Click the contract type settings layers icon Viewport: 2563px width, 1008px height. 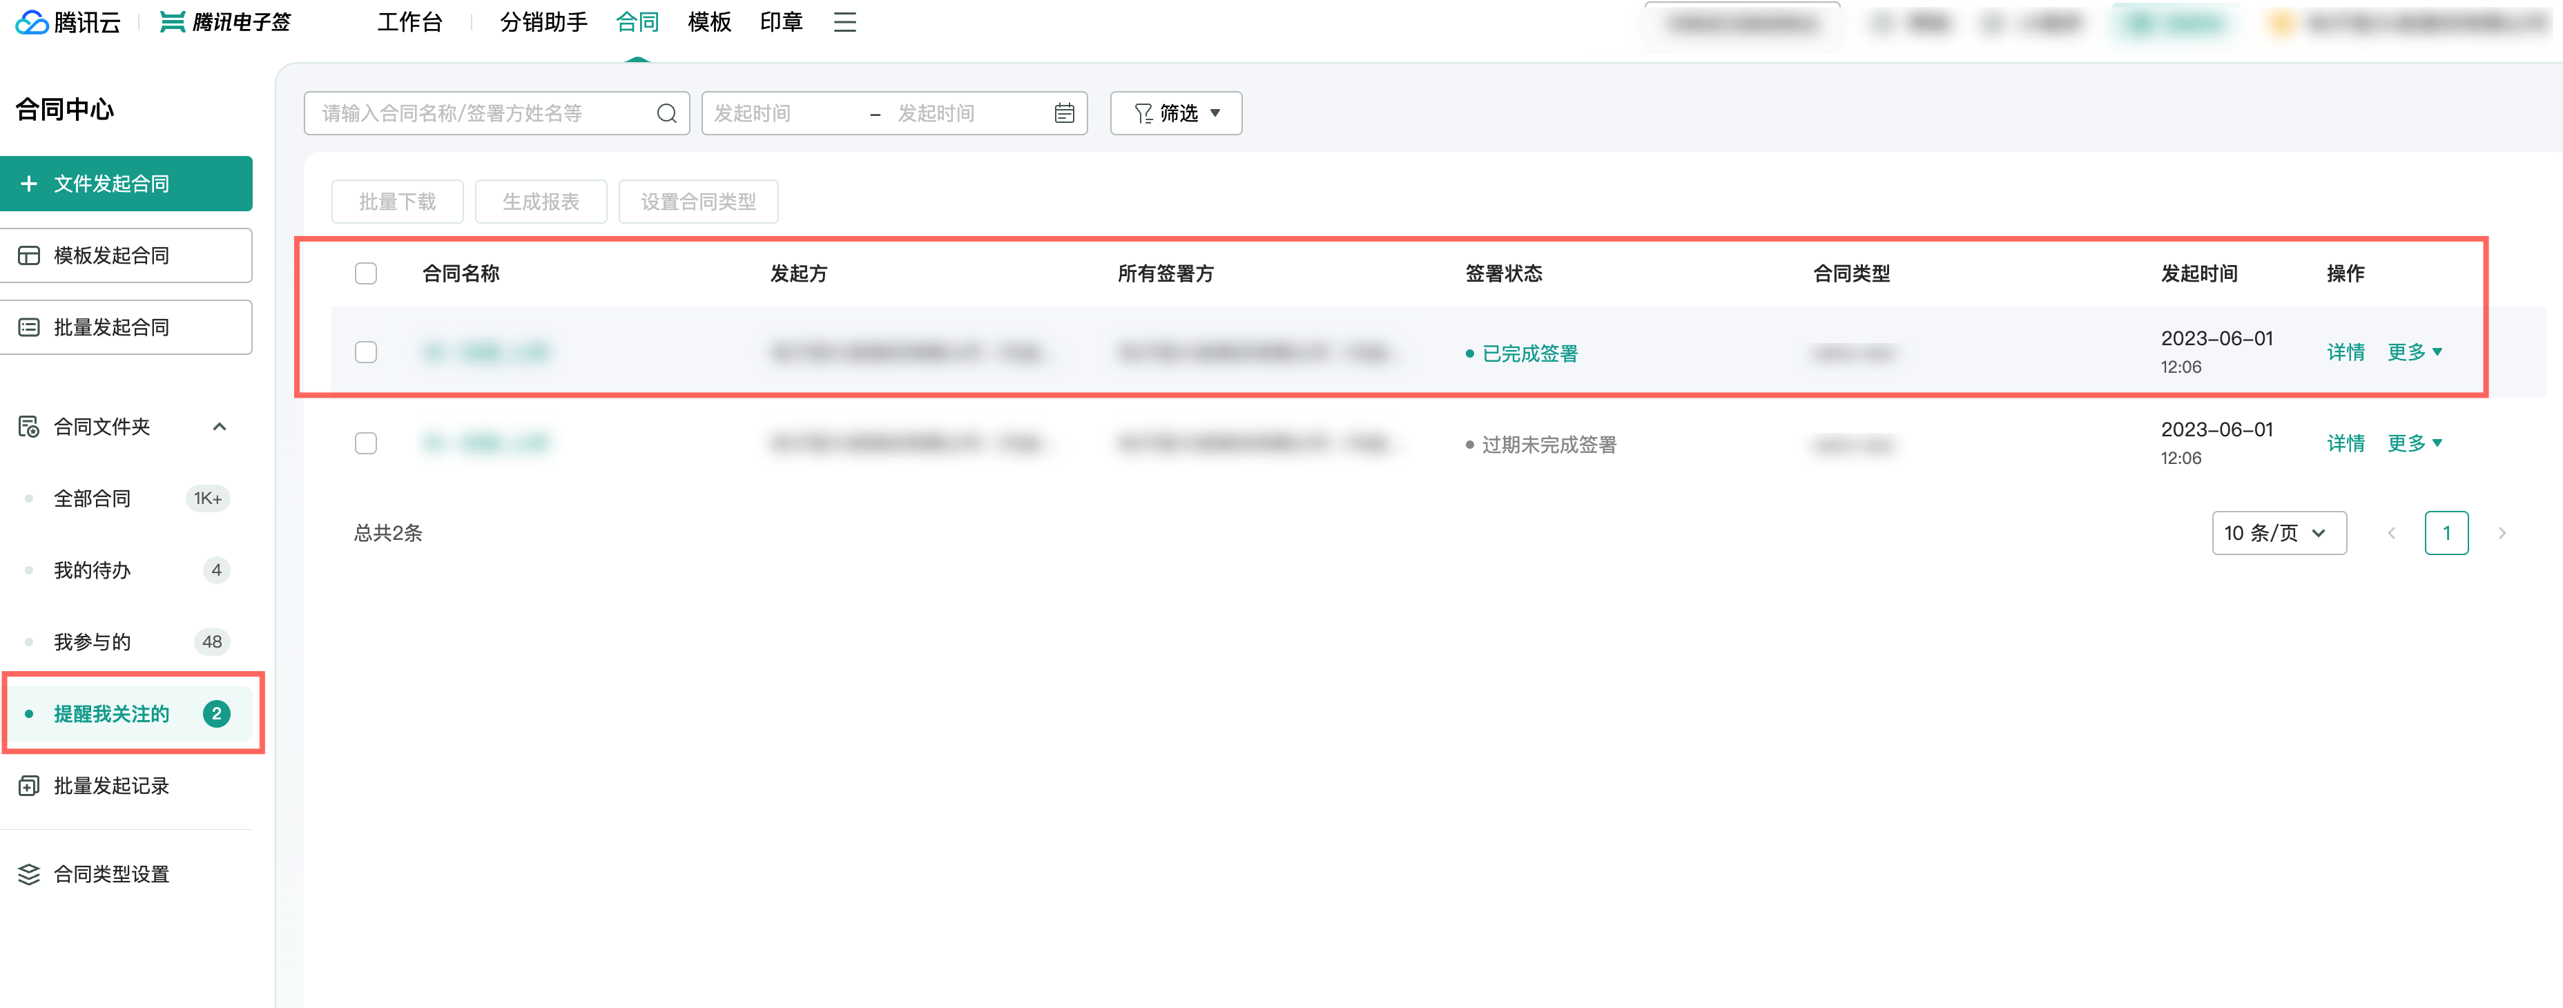click(29, 875)
